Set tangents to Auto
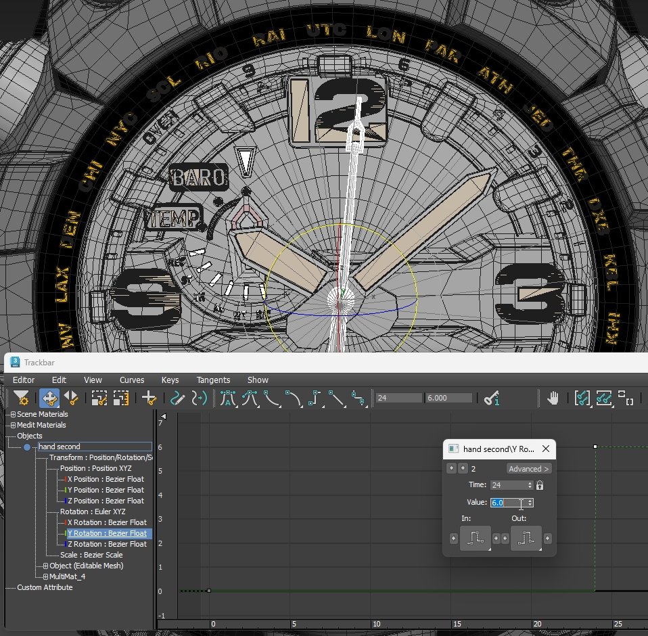 [x=228, y=399]
